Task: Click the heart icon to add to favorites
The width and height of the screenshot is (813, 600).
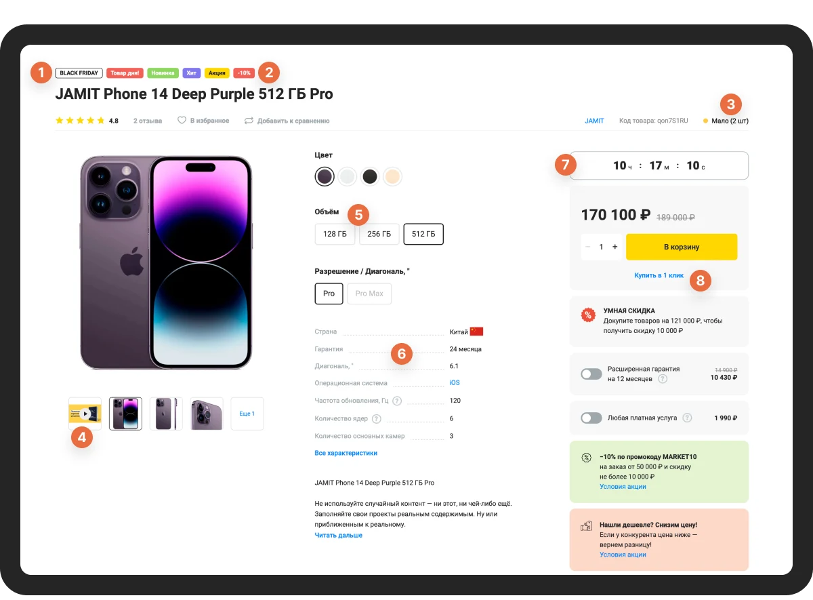Action: (182, 121)
